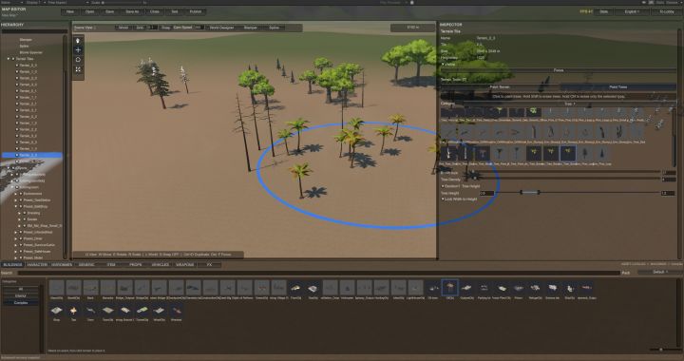
Task: Select Biome Spawner in the hierarchy
Action: tap(30, 52)
